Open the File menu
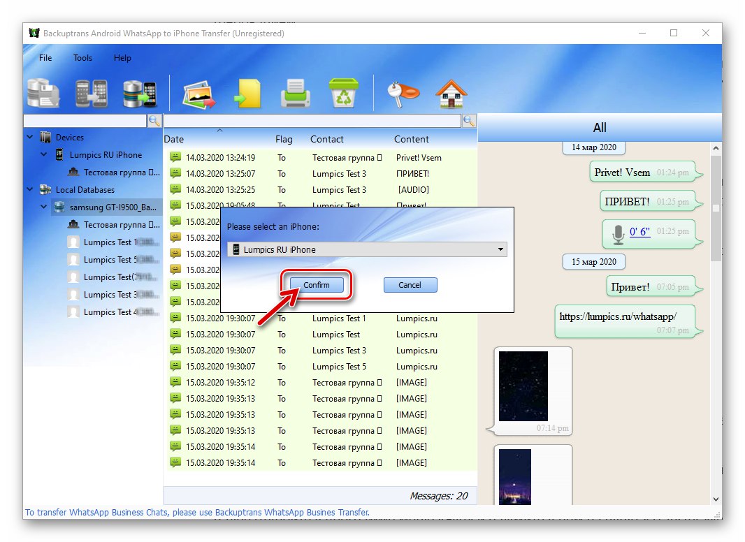The height and width of the screenshot is (542, 745). (45, 58)
